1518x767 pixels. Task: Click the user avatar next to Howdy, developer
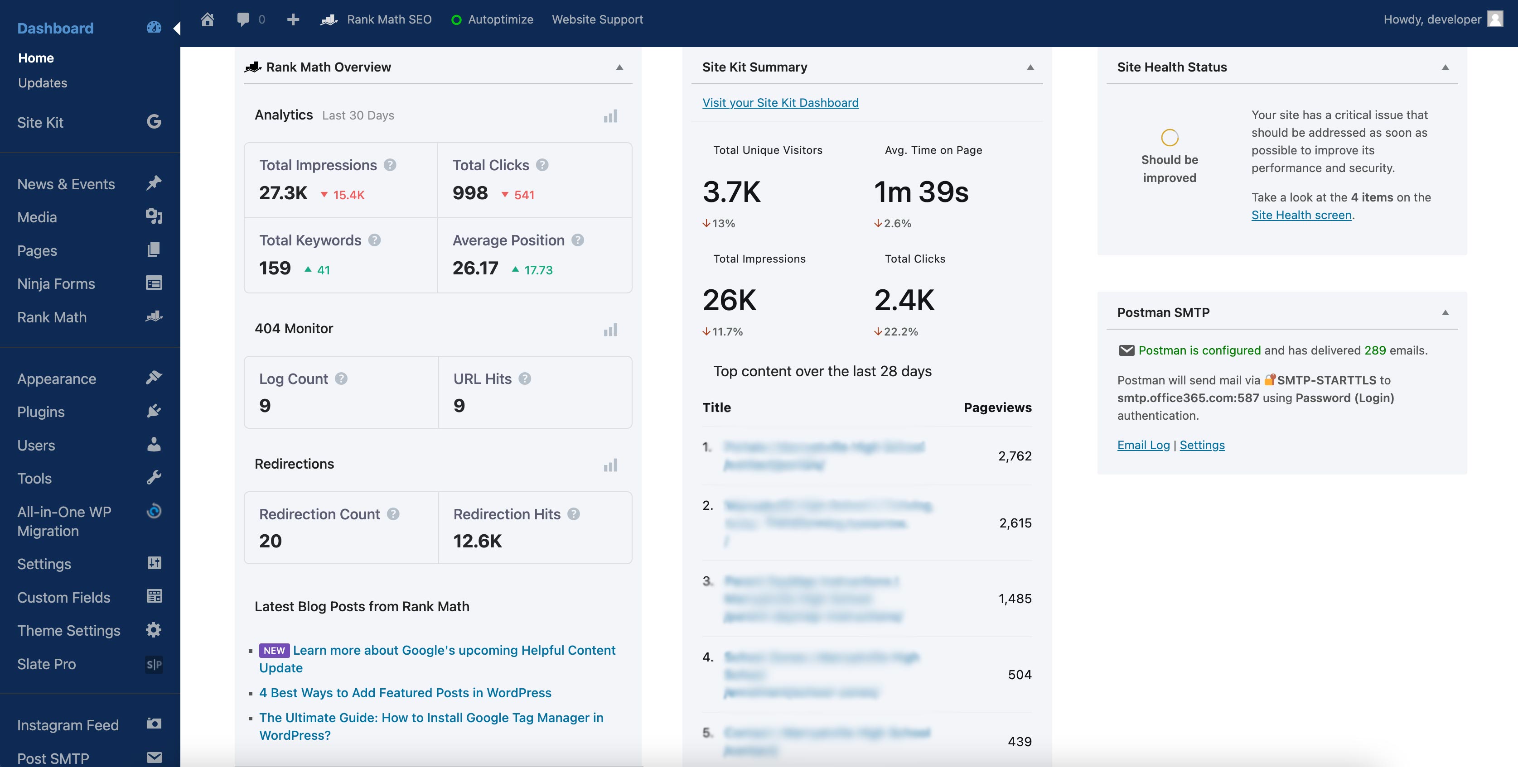pyautogui.click(x=1494, y=19)
